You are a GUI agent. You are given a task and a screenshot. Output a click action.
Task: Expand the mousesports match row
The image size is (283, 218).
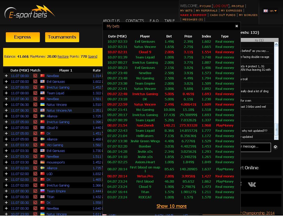click(x=6, y=162)
